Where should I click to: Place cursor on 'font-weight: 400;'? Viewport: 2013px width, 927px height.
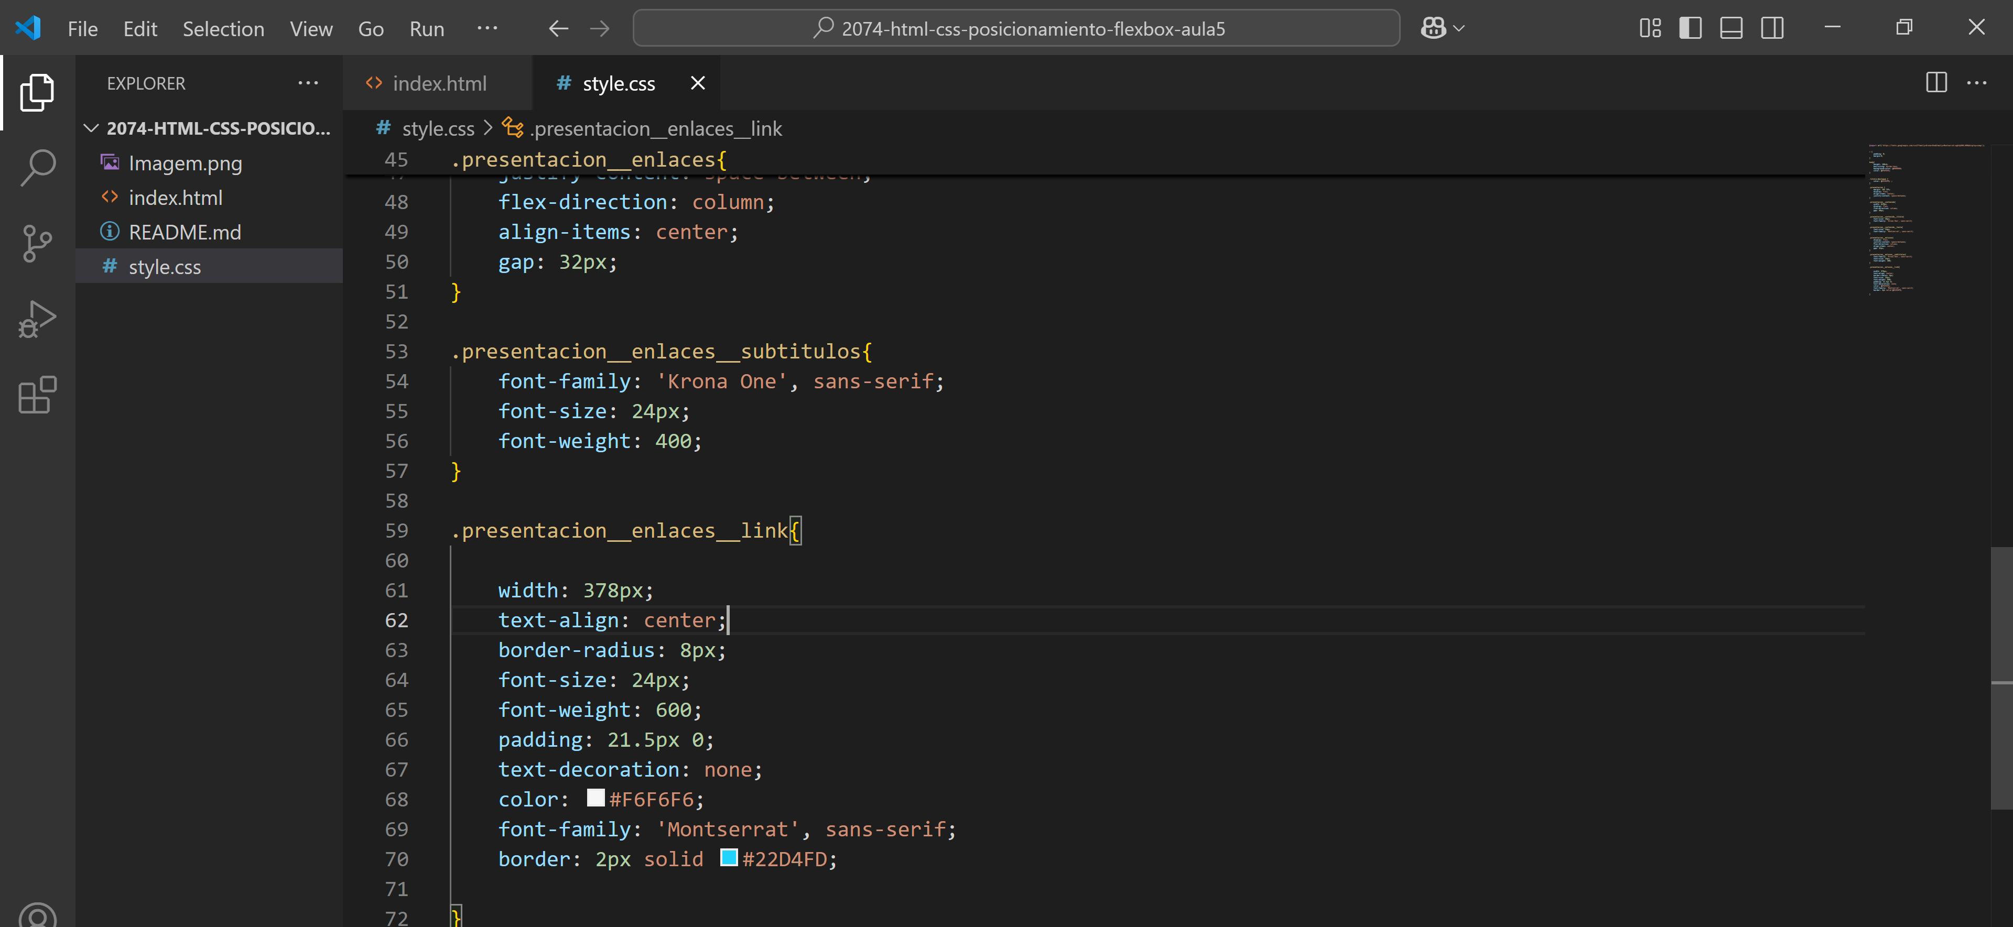coord(599,441)
